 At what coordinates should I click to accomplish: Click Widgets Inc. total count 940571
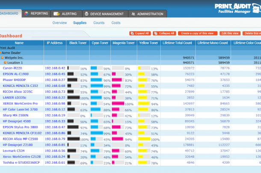coord(188,58)
